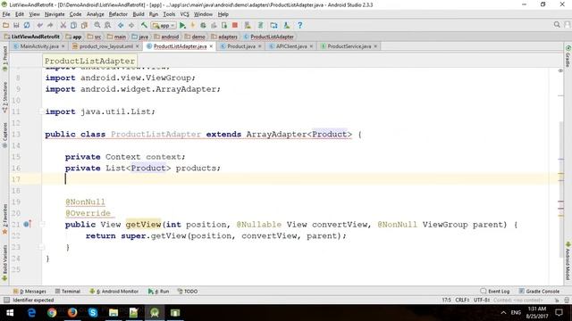Viewport: 572px width, 321px height.
Task: Run the app with the green play button
Action: click(182, 25)
